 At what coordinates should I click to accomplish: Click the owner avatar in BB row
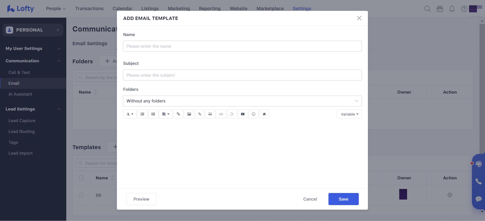403,194
